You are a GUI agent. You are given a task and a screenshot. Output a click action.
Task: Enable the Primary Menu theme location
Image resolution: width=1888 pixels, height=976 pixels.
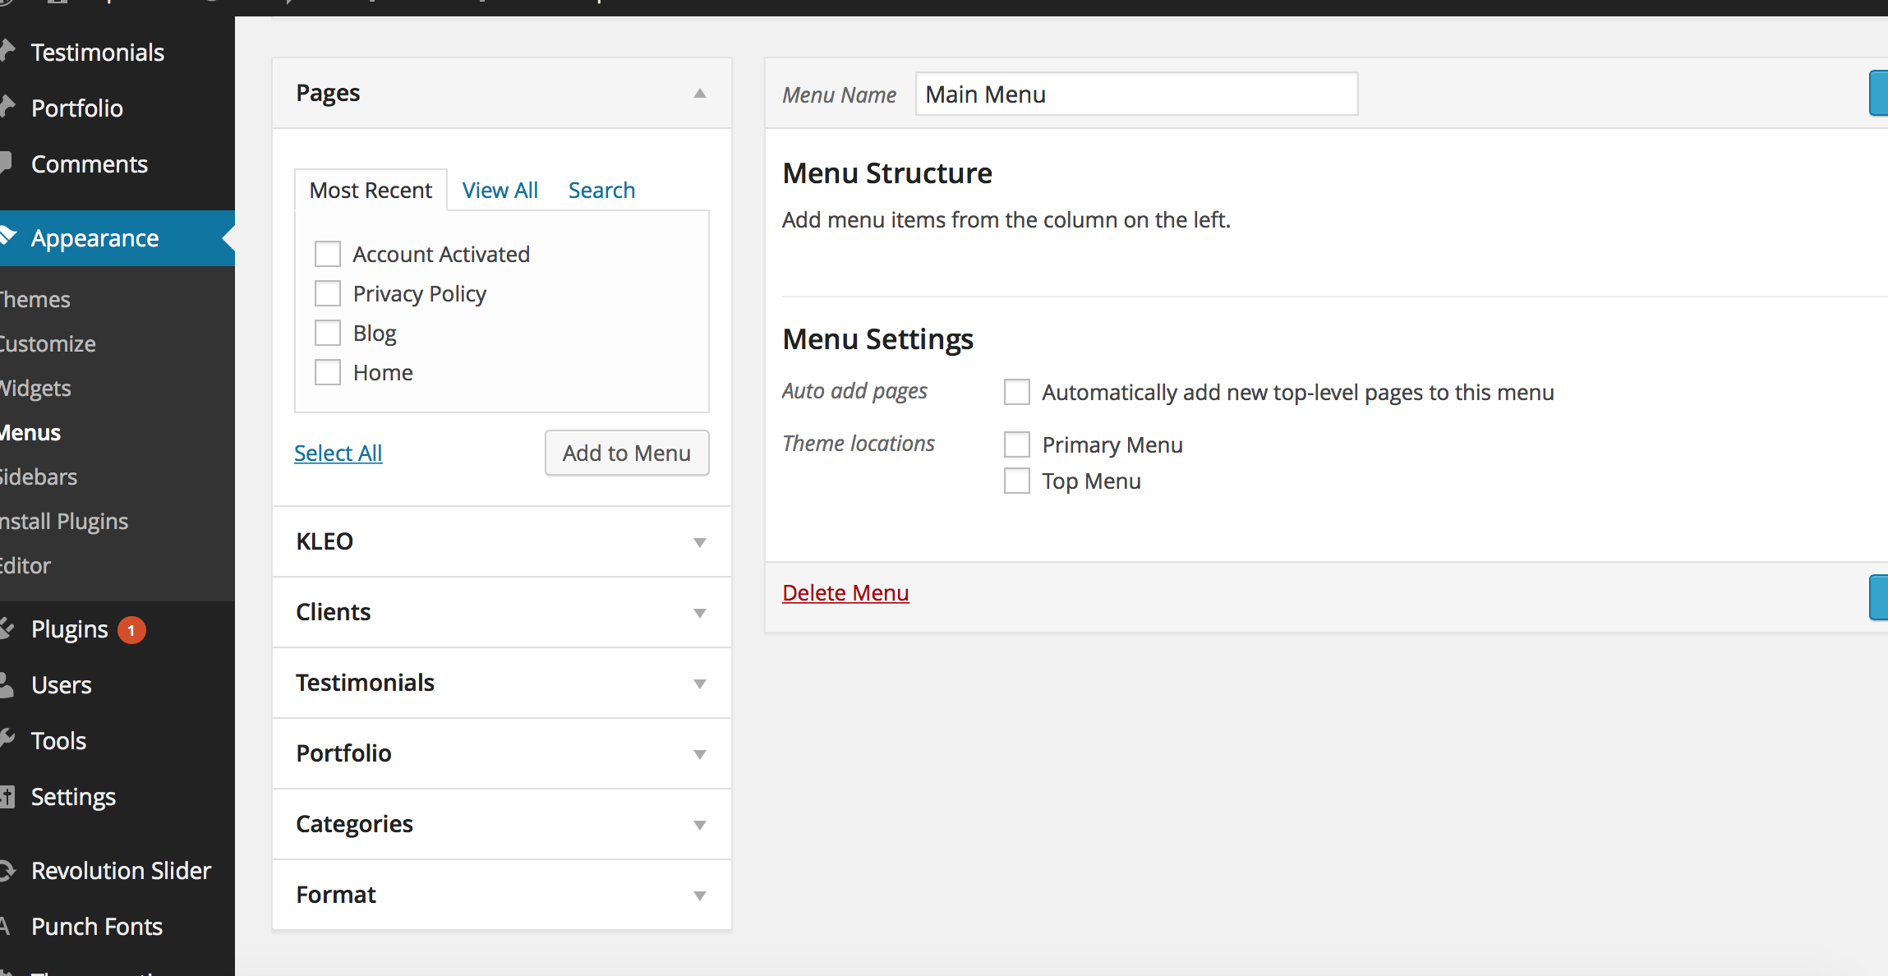click(1016, 444)
